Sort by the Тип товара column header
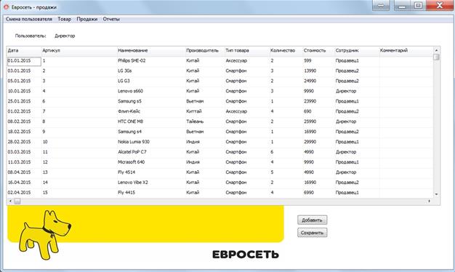The width and height of the screenshot is (455, 272). point(247,50)
